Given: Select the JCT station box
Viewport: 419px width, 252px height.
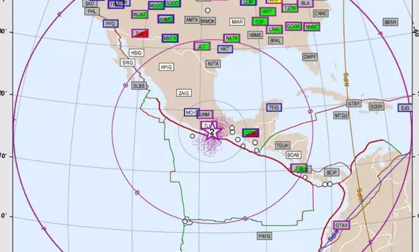Looking at the screenshot, I should tap(202, 46).
